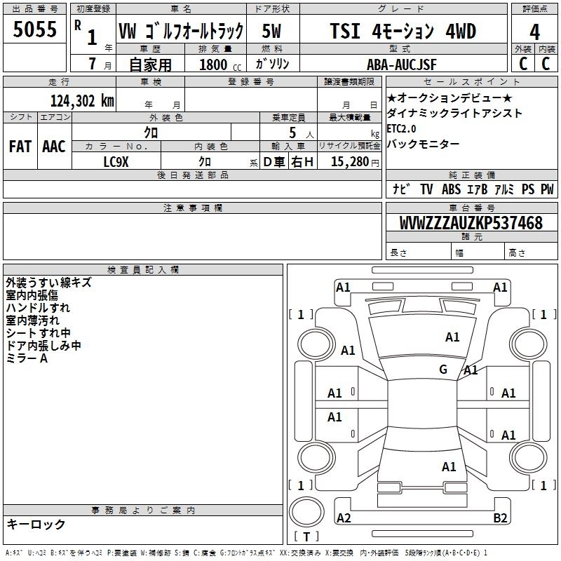
Task: Select the note シート すれ中
Action: tap(39, 333)
